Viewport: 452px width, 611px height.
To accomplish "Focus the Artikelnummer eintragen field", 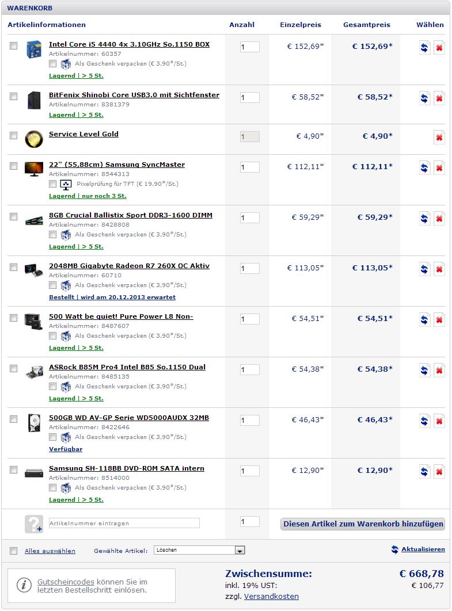I will pos(124,523).
